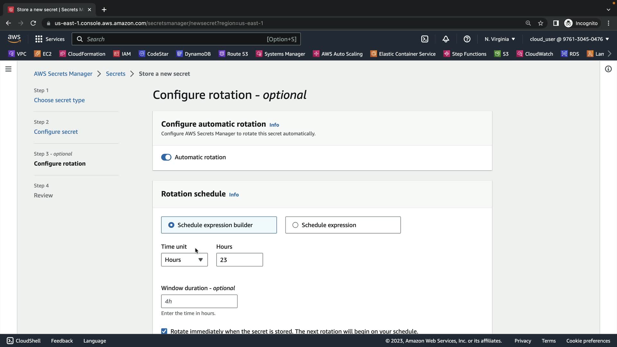Open the S3 bookmark shortcut
The image size is (617, 347).
point(501,54)
